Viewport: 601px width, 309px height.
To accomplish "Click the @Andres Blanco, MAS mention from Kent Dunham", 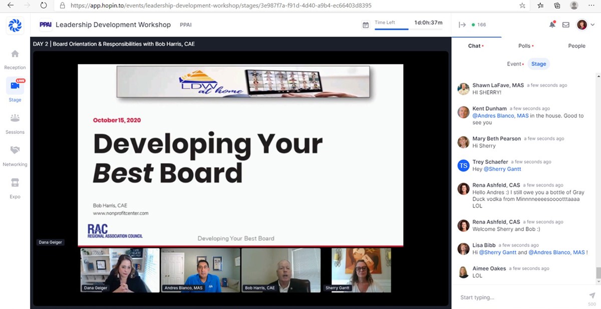I will (x=500, y=115).
